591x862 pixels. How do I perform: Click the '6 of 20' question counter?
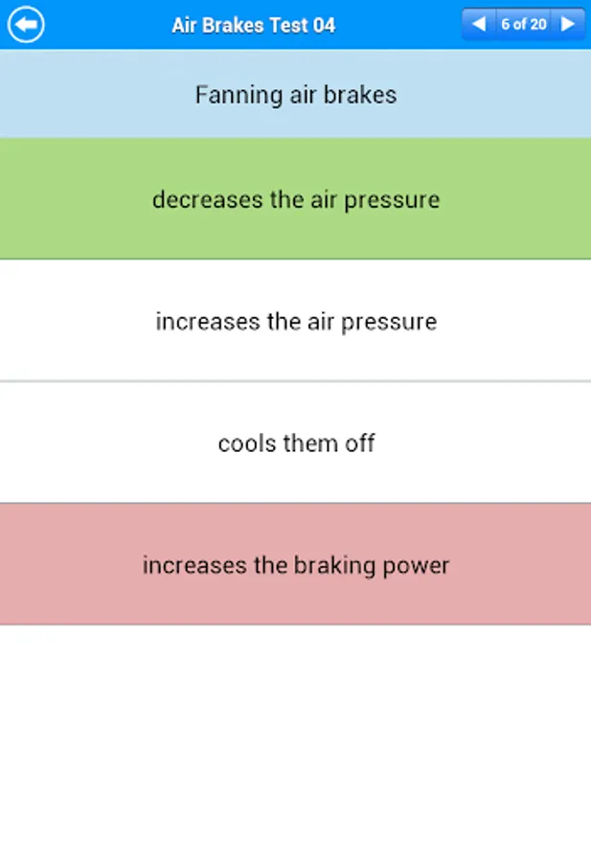(x=523, y=24)
